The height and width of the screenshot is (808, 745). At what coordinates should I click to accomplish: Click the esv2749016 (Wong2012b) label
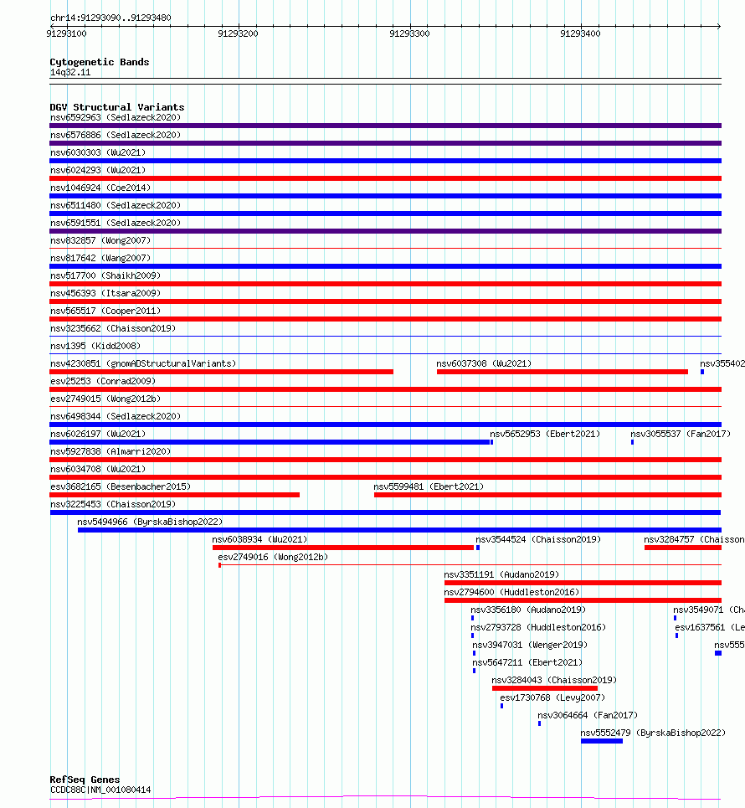pyautogui.click(x=273, y=557)
